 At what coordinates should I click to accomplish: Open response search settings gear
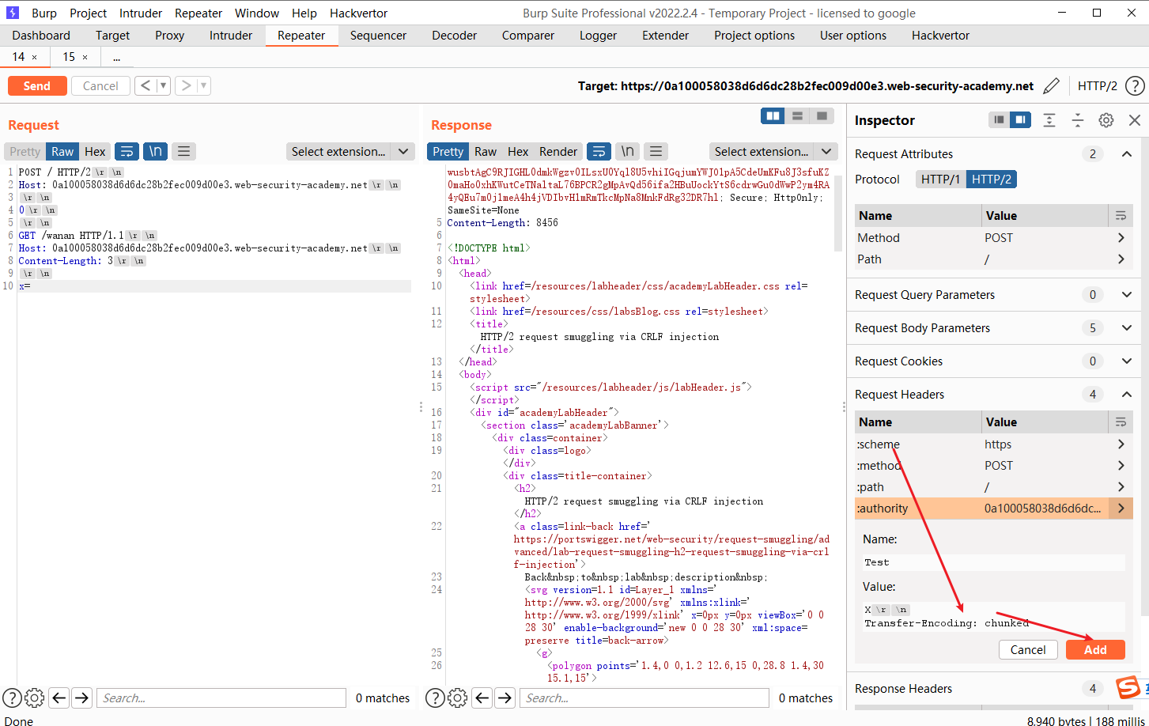[457, 698]
